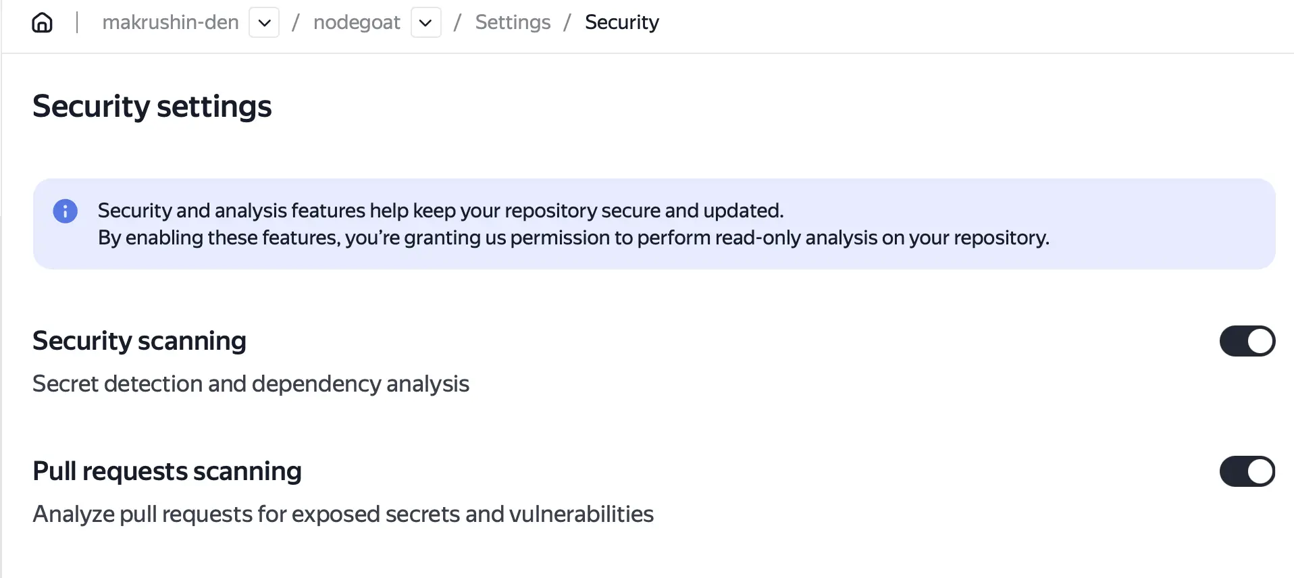
Task: Select the Security breadcrumb item
Action: pyautogui.click(x=621, y=22)
